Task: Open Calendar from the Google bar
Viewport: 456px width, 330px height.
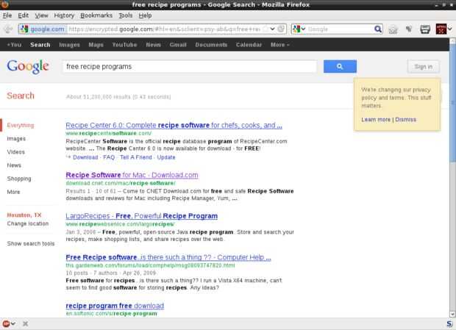Action: [249, 45]
